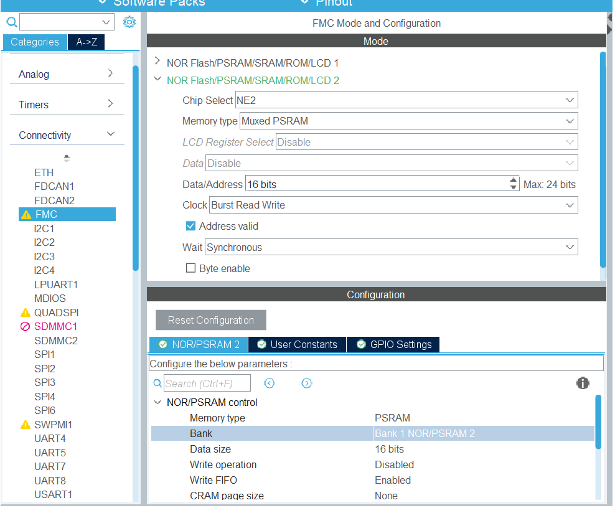
Task: Click the green check icon on the User Constants tab
Action: [261, 344]
